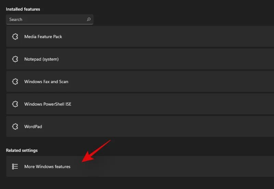Select the Media Feature Pack label text
The width and height of the screenshot is (274, 189).
coord(43,37)
